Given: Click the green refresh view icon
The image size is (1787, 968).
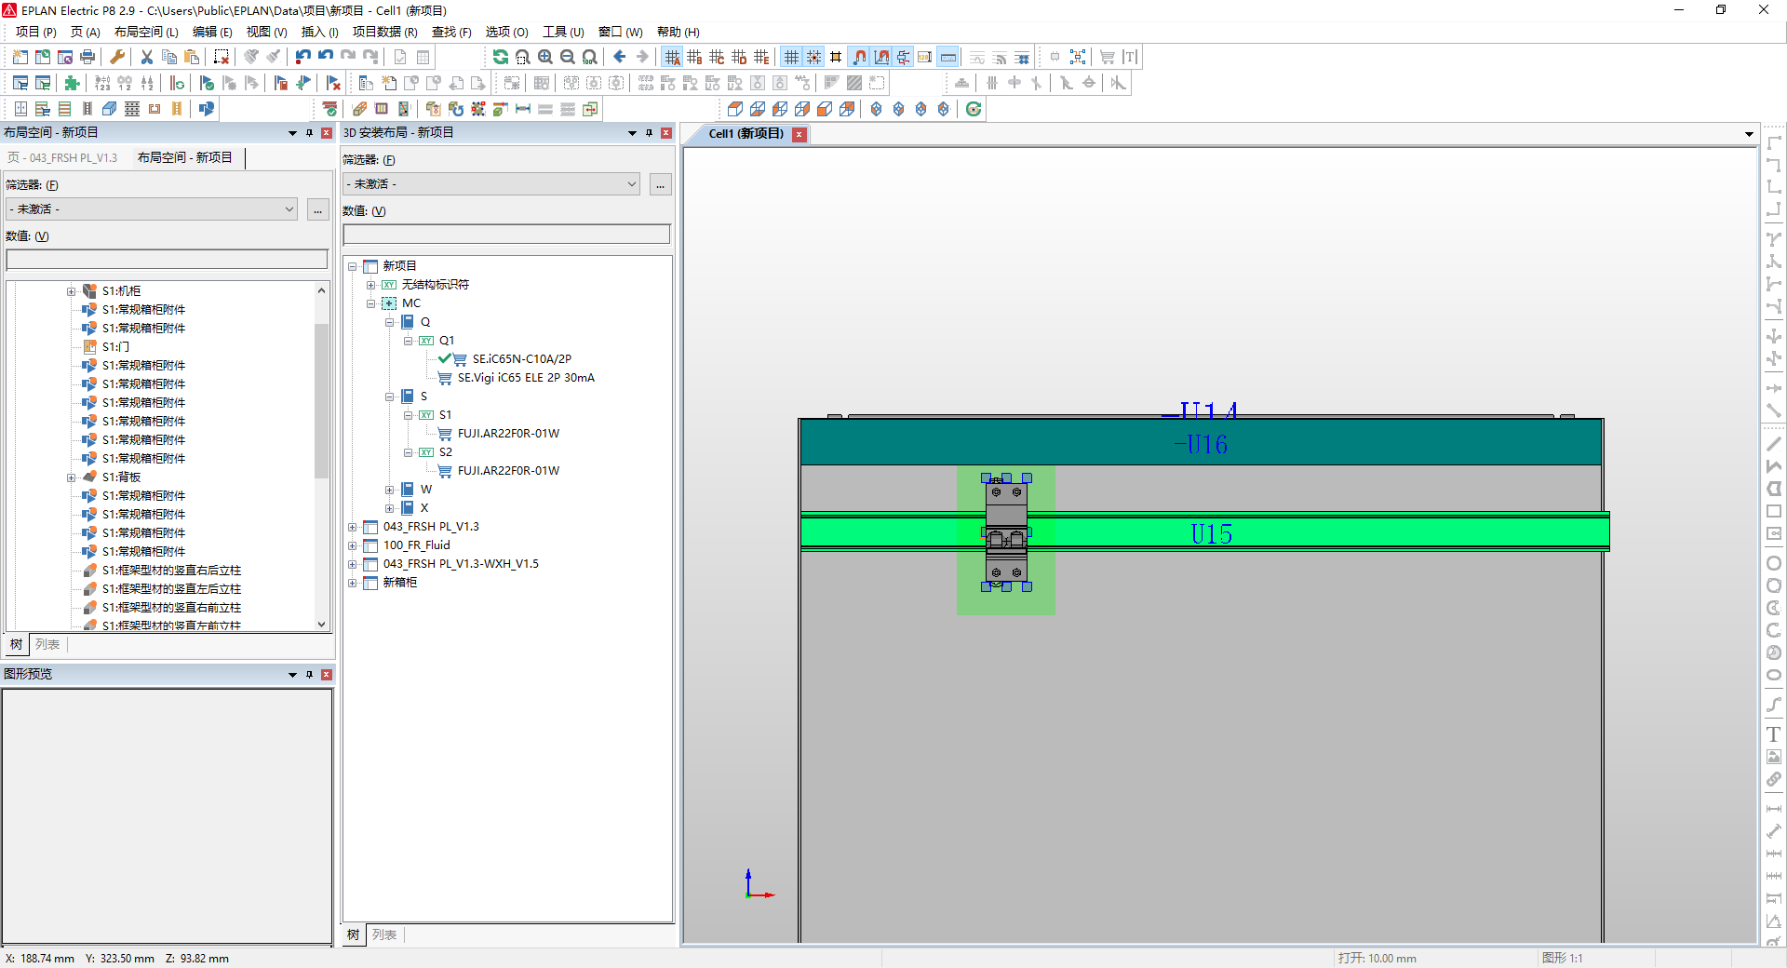Looking at the screenshot, I should point(501,57).
